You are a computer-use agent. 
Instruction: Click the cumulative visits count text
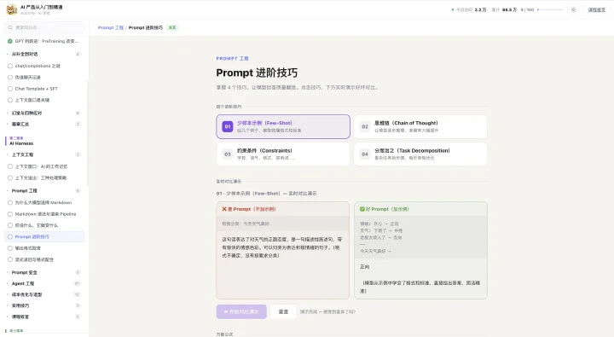[x=504, y=9]
